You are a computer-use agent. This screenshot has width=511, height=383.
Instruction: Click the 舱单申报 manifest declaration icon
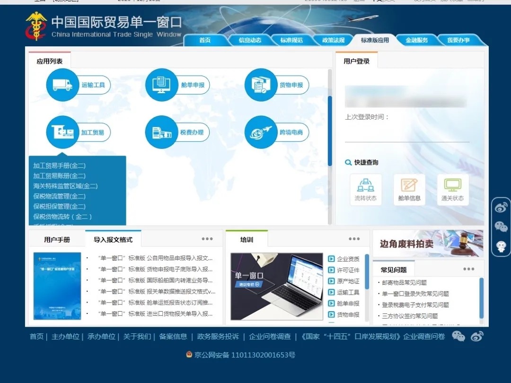[161, 85]
